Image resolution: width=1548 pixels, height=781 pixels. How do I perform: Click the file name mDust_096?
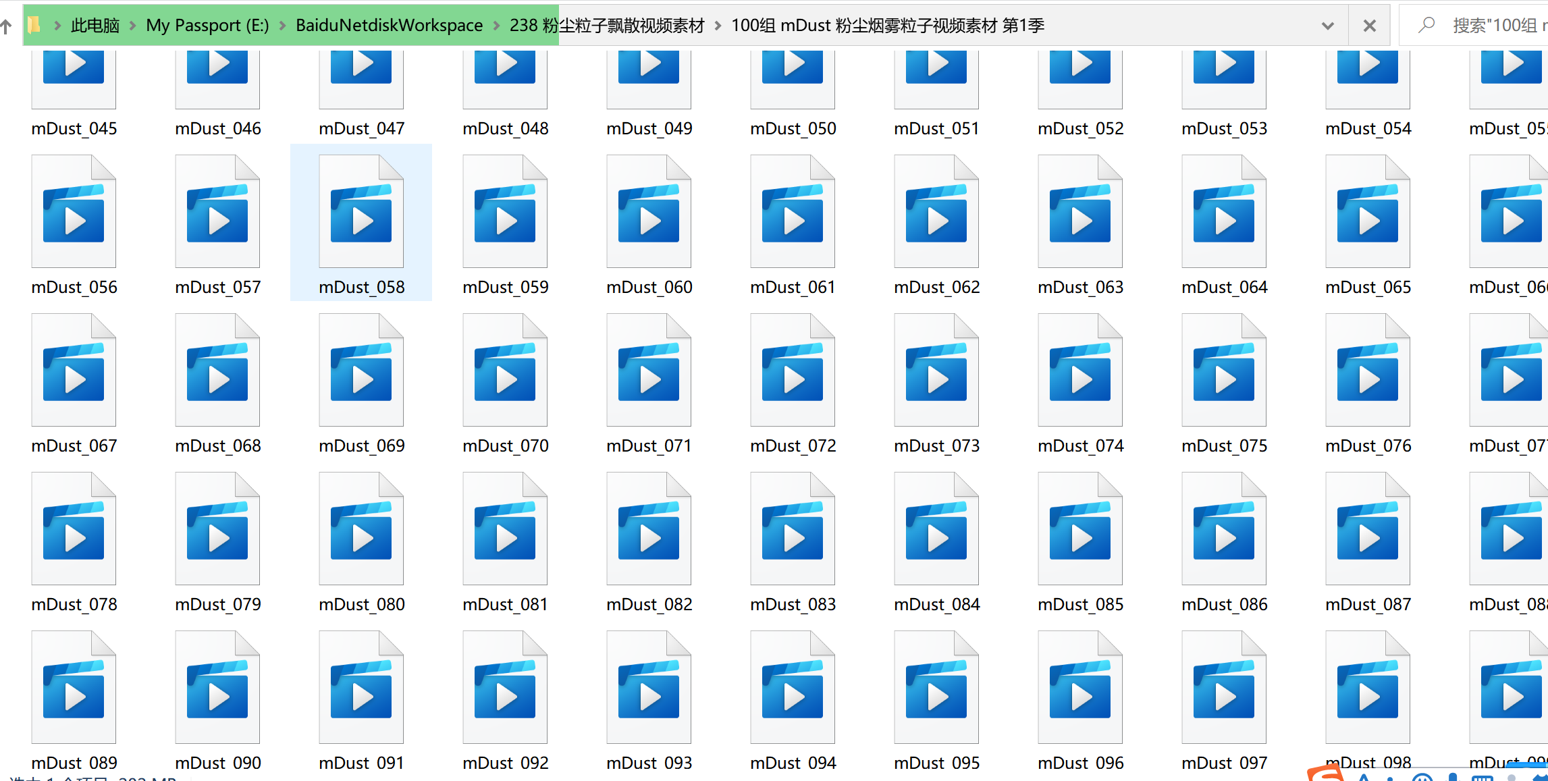(1081, 763)
